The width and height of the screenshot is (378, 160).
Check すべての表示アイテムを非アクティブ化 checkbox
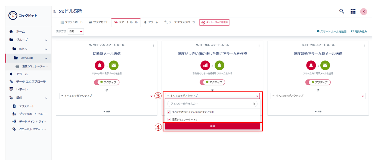(169, 112)
